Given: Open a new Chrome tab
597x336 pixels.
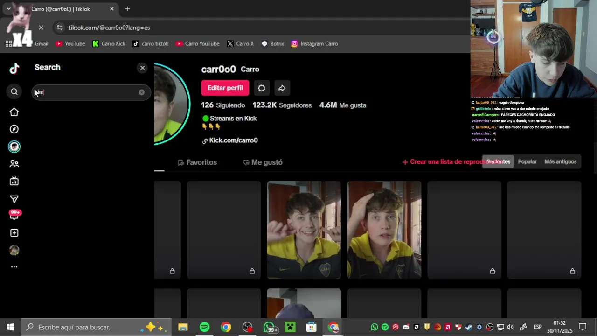Looking at the screenshot, I should tap(127, 9).
